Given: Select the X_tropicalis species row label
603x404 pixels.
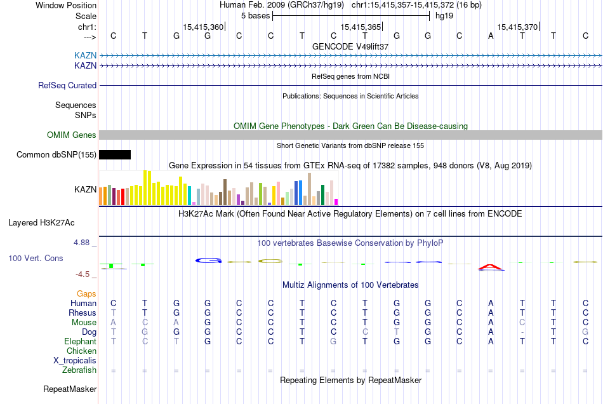Looking at the screenshot, I should (75, 361).
